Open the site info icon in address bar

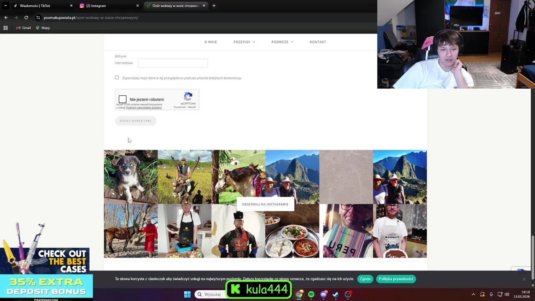pos(38,18)
